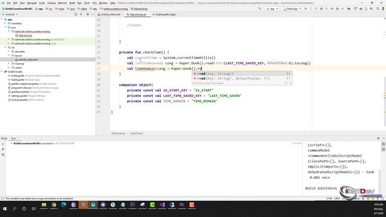Click the filter icon in the Build panel
This screenshot has width=386, height=217.
3,155
